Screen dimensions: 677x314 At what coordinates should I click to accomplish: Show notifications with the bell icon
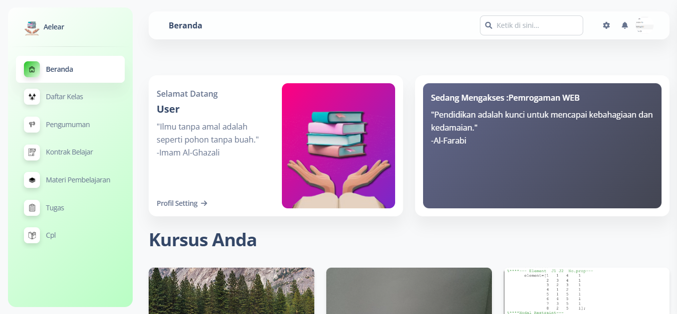[x=625, y=25]
